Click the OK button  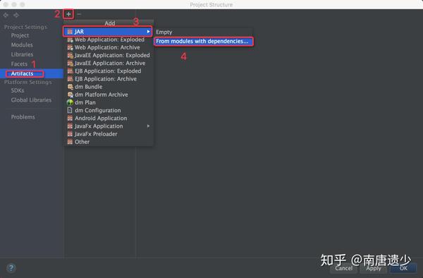403,268
